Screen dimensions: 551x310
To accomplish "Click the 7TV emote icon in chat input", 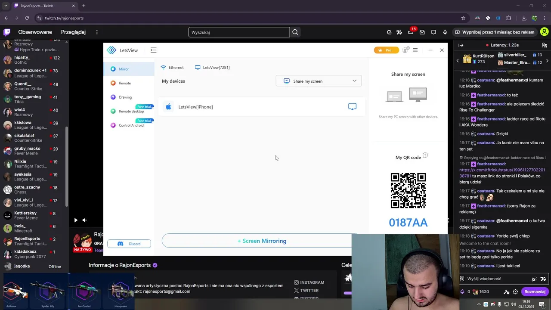I will [543, 279].
